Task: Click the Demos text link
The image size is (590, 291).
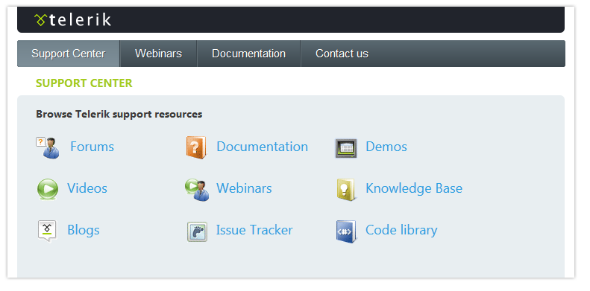Action: (386, 147)
